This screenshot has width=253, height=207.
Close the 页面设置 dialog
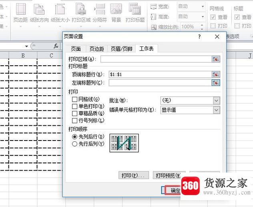[x=217, y=36]
